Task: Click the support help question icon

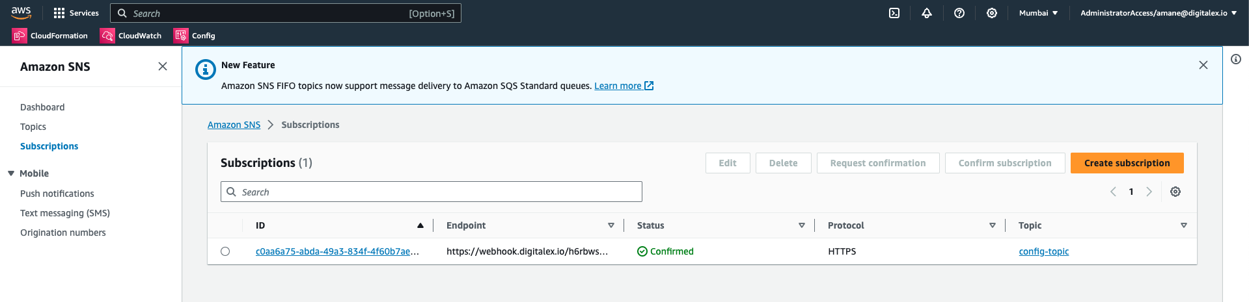Action: (x=959, y=13)
